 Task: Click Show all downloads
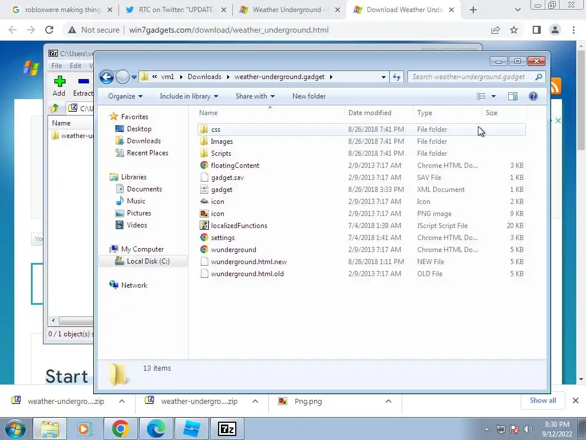(x=543, y=400)
